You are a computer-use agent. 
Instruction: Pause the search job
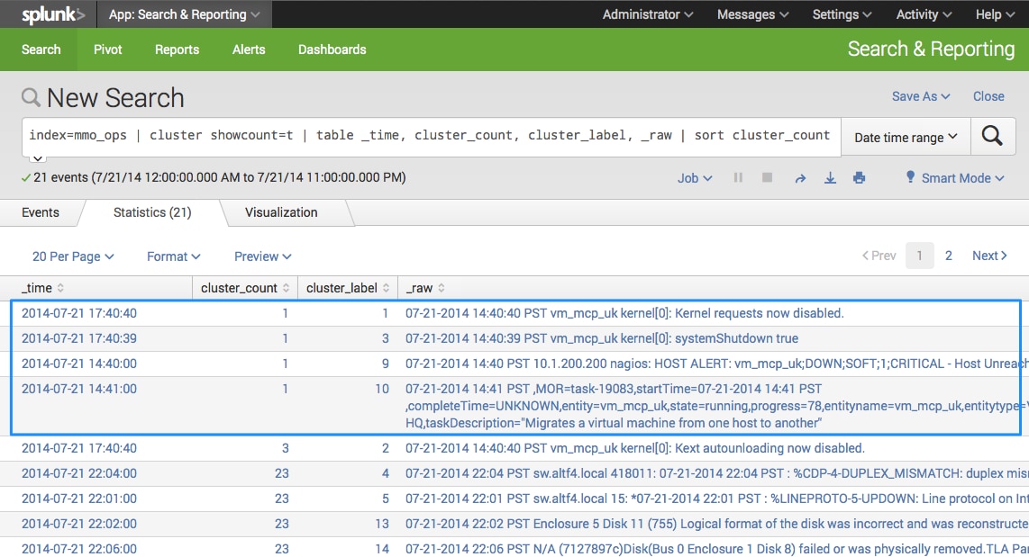[x=738, y=178]
